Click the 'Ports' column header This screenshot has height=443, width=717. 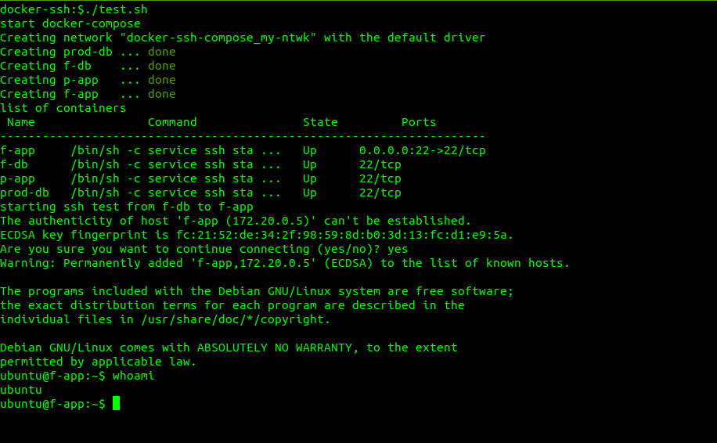point(419,123)
